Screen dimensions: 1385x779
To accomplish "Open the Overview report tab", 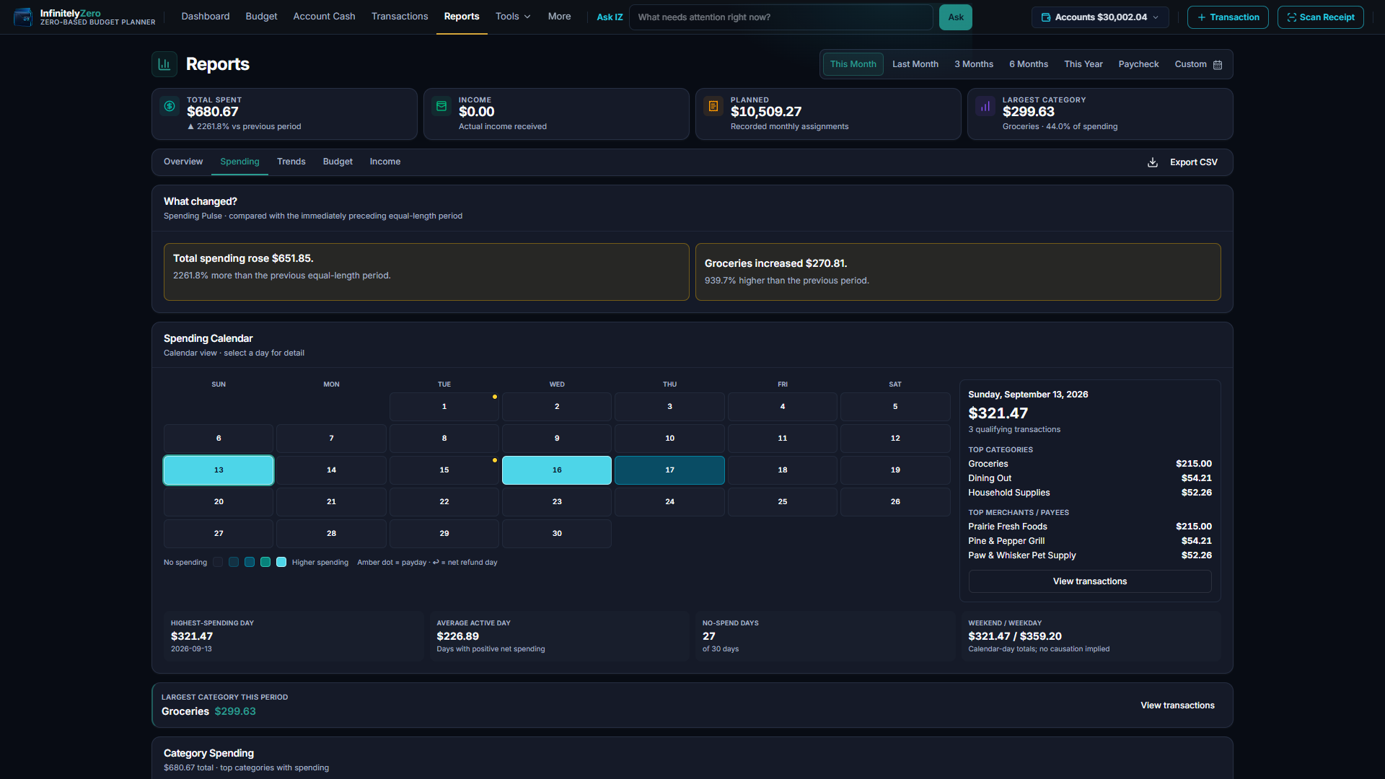I will click(x=183, y=162).
